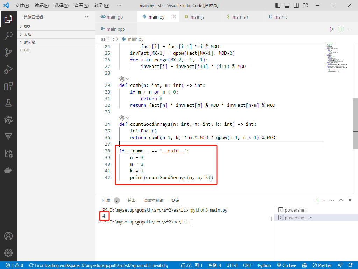Expand the SF2 folder section
The image size is (358, 269).
point(56,27)
